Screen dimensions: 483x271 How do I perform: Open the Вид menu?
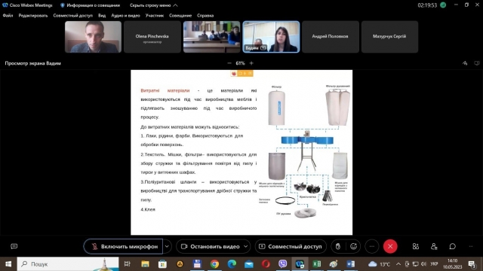[102, 15]
